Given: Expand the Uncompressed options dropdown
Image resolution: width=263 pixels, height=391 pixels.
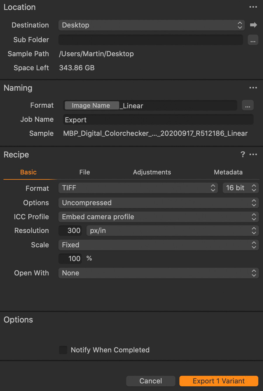Looking at the screenshot, I should [158, 203].
